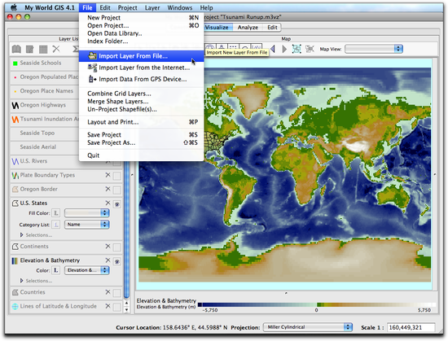
Task: Open the Edit menu
Action: coord(105,7)
